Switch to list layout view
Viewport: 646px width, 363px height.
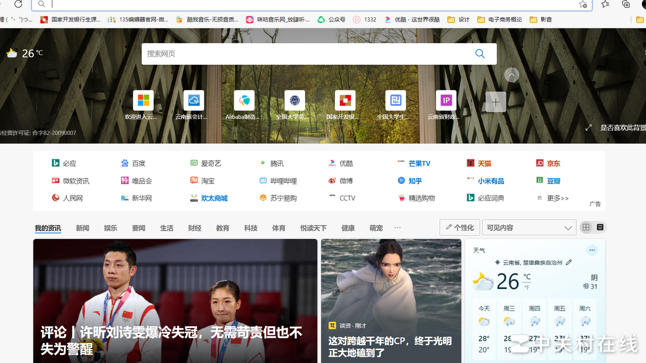tap(600, 227)
